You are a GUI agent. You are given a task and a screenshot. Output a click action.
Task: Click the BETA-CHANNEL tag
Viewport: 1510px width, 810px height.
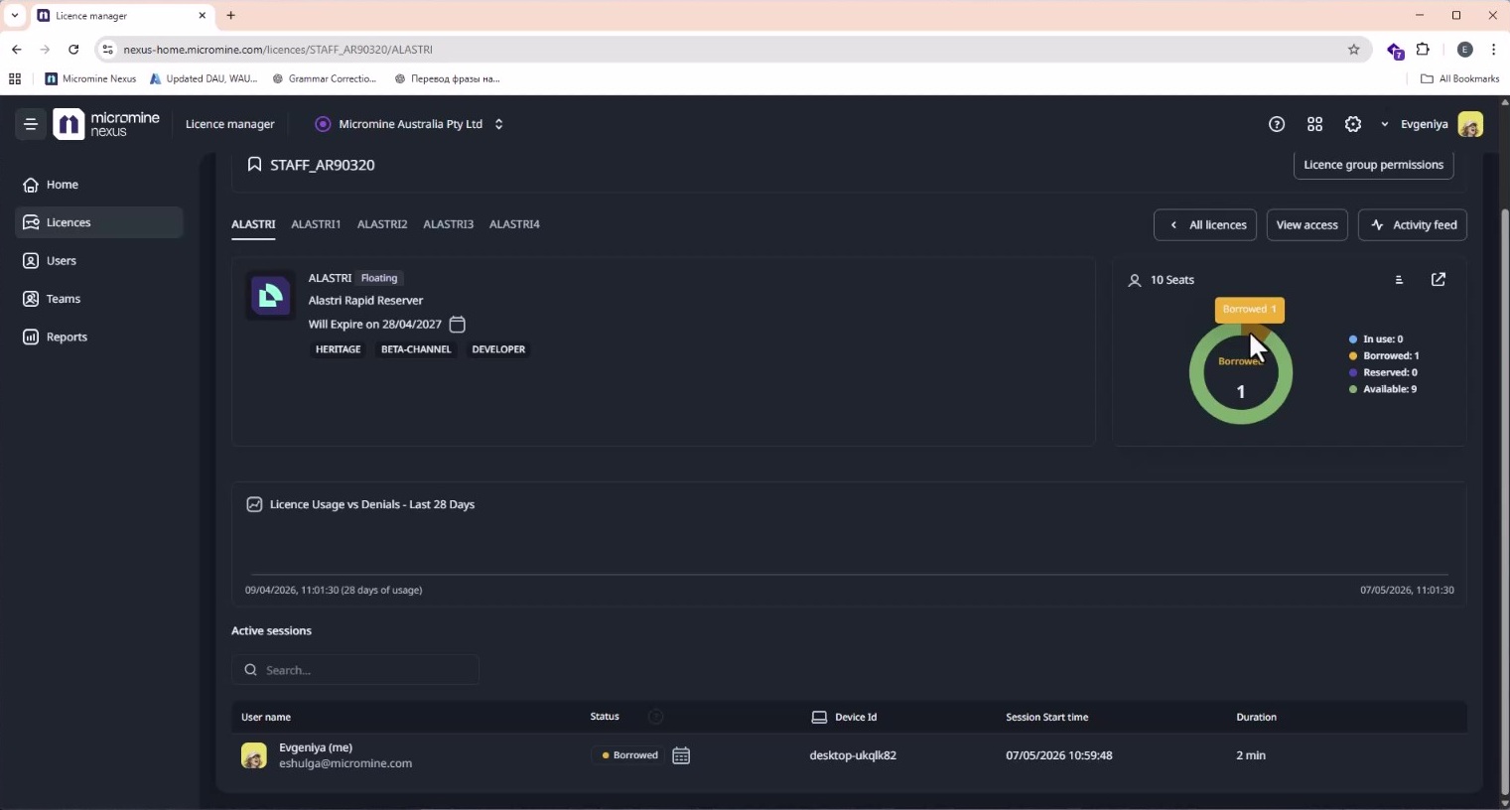click(416, 349)
